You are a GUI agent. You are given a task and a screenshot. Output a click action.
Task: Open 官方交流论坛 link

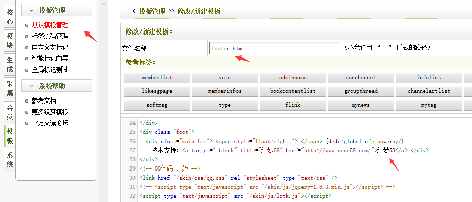tap(50, 123)
